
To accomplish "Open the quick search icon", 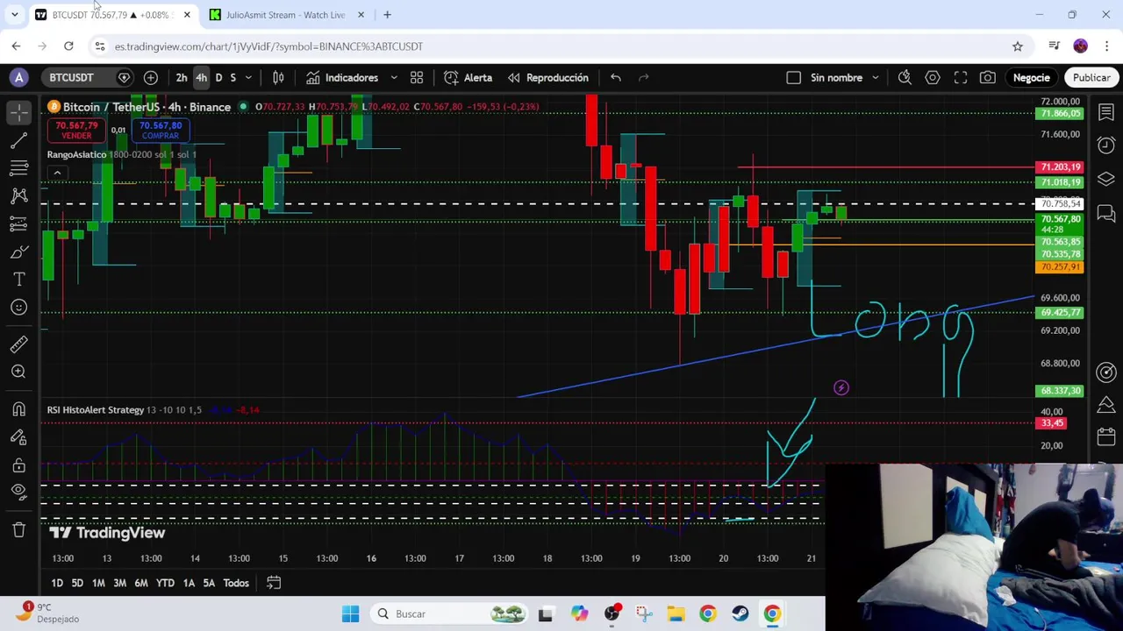I will point(905,77).
